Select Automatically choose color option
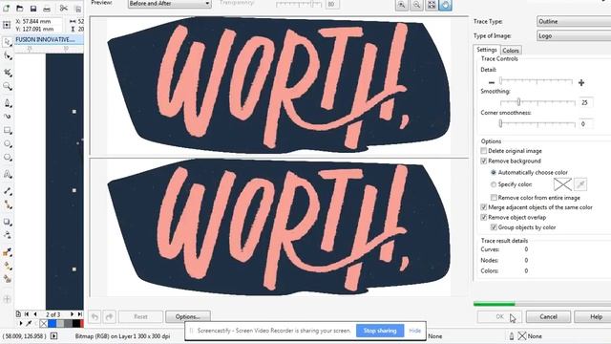611x344 pixels. point(494,172)
